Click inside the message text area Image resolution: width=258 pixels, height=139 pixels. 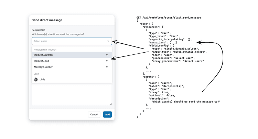click(72, 93)
